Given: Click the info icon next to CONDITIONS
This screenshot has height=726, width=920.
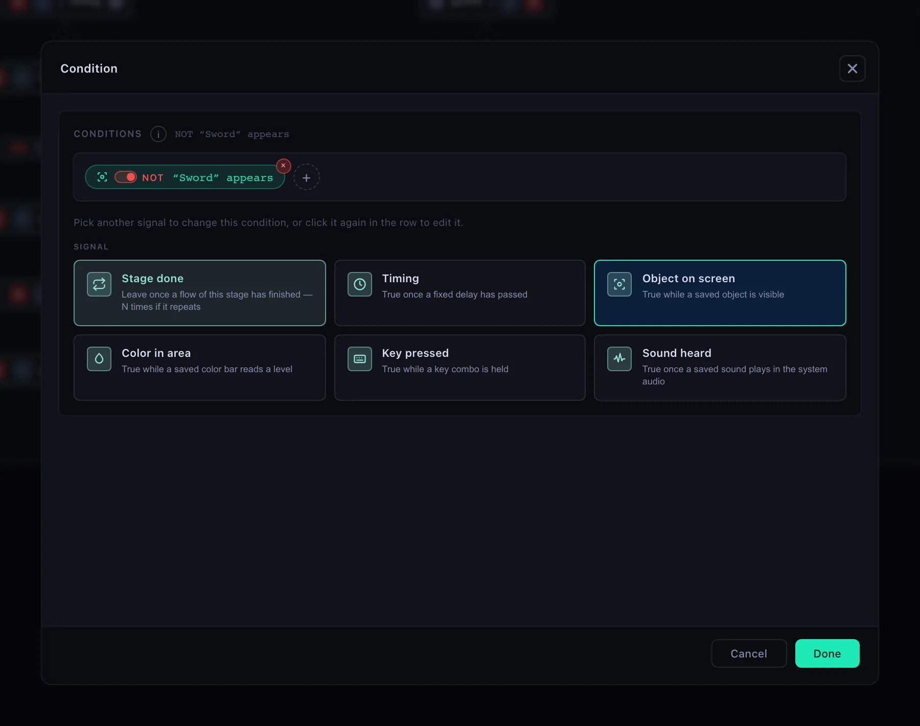Looking at the screenshot, I should coord(158,134).
